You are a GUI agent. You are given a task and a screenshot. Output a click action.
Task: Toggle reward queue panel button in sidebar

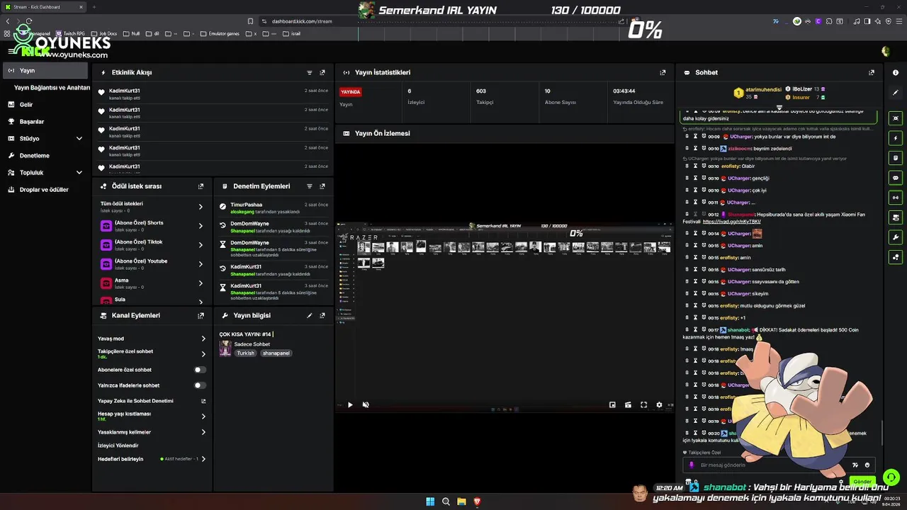[896, 257]
